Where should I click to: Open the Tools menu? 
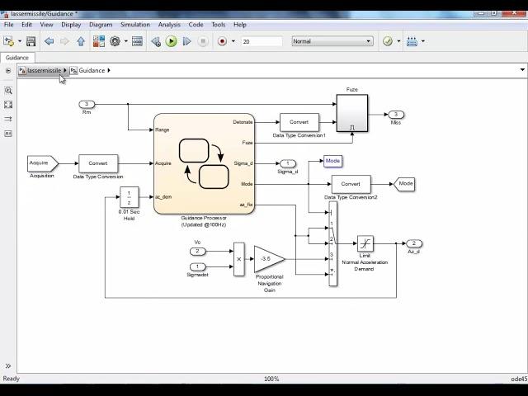[218, 25]
